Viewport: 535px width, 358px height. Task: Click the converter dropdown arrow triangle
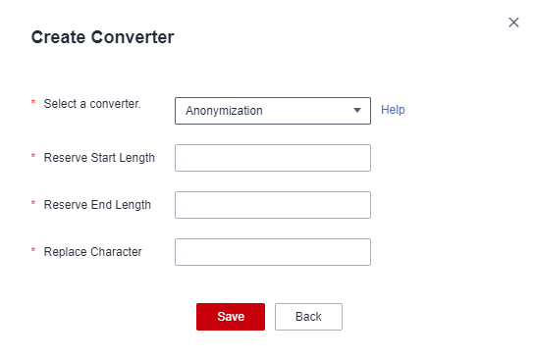(357, 111)
